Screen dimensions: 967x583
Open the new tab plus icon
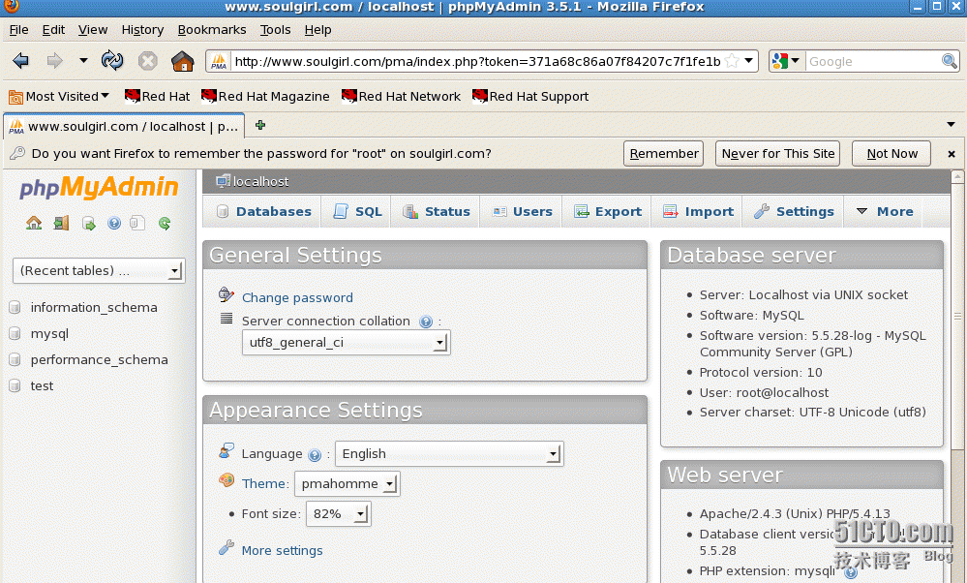(x=259, y=126)
